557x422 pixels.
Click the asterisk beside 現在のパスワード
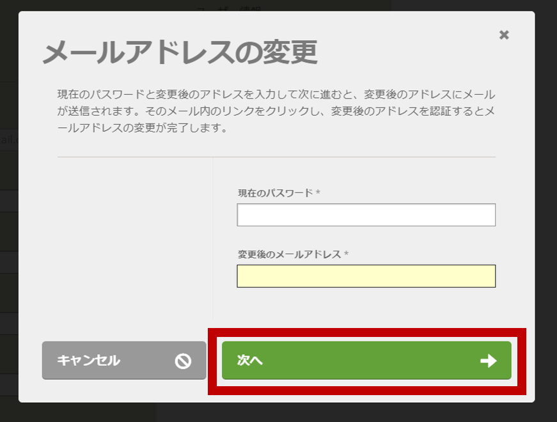318,192
